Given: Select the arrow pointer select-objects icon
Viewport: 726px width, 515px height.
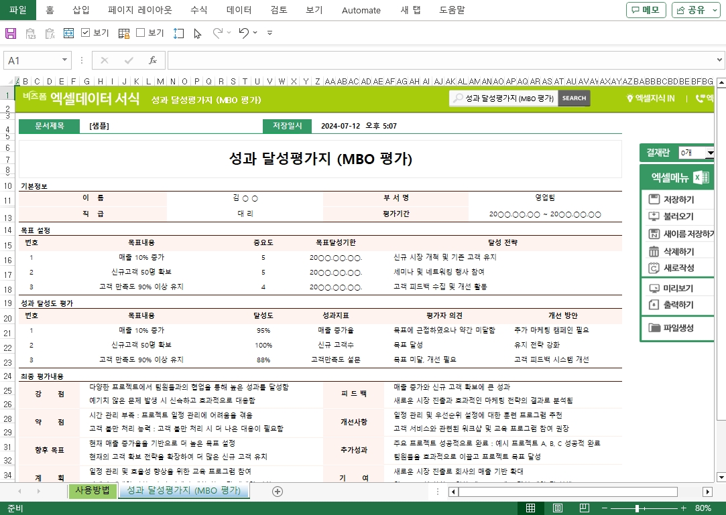Looking at the screenshot, I should (x=197, y=33).
